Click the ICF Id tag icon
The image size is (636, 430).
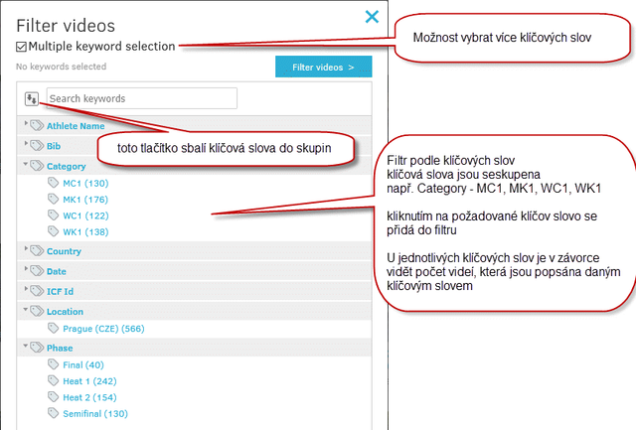point(37,291)
